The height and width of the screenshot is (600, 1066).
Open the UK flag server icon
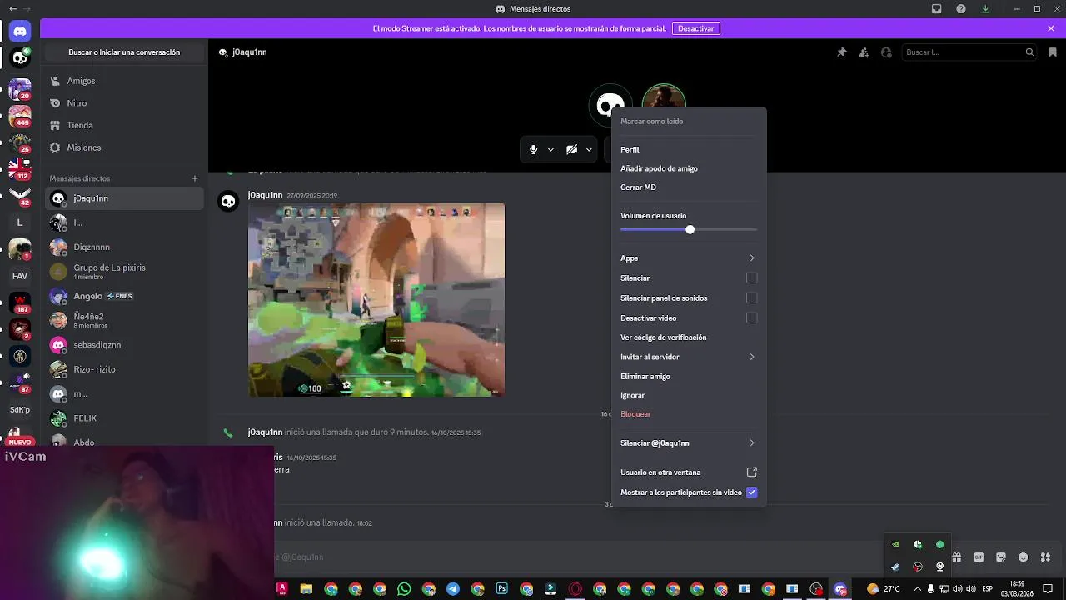tap(20, 169)
